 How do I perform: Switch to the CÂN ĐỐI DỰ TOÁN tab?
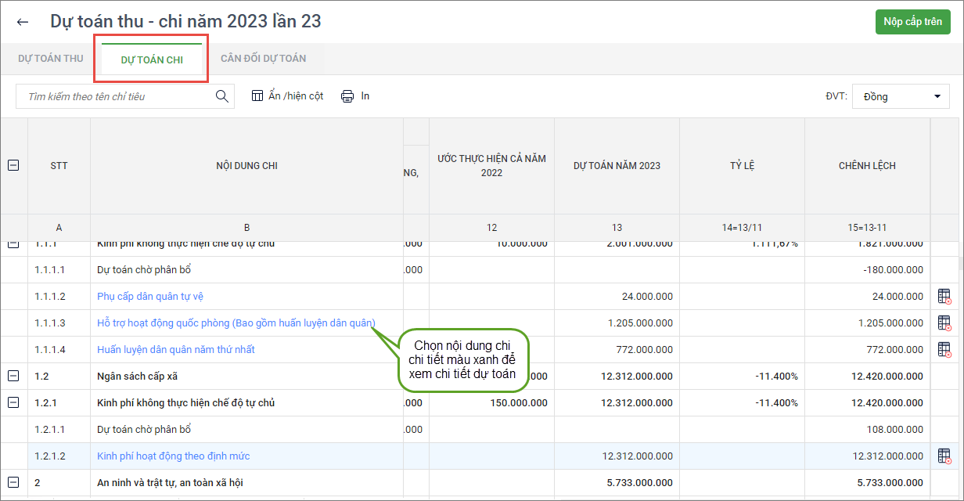263,59
